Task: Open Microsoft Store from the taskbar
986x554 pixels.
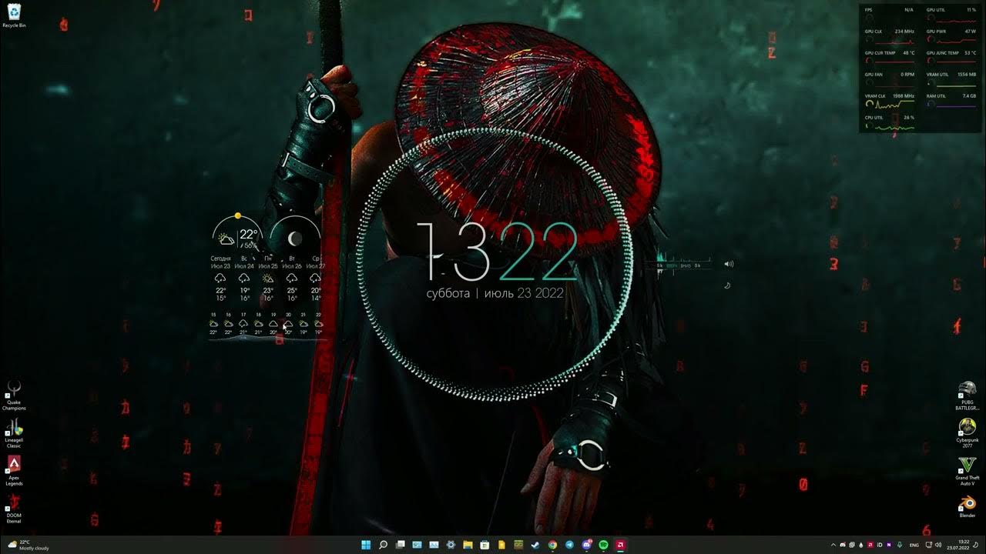Action: (485, 545)
